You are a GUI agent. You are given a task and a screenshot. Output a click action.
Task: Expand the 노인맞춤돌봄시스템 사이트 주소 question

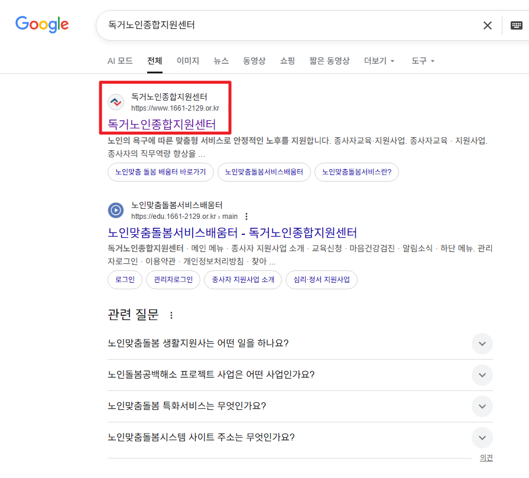point(482,438)
